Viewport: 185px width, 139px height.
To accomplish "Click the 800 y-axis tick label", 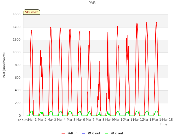I will coord(18,65).
